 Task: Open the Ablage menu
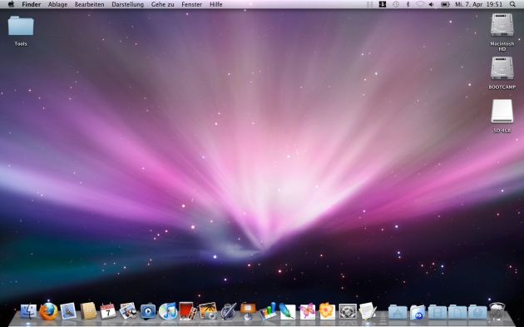point(57,4)
